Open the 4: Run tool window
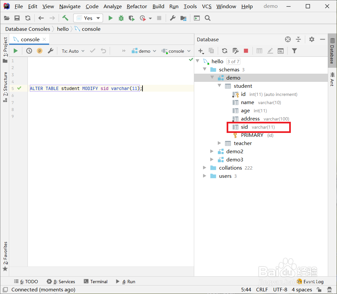 [x=125, y=281]
